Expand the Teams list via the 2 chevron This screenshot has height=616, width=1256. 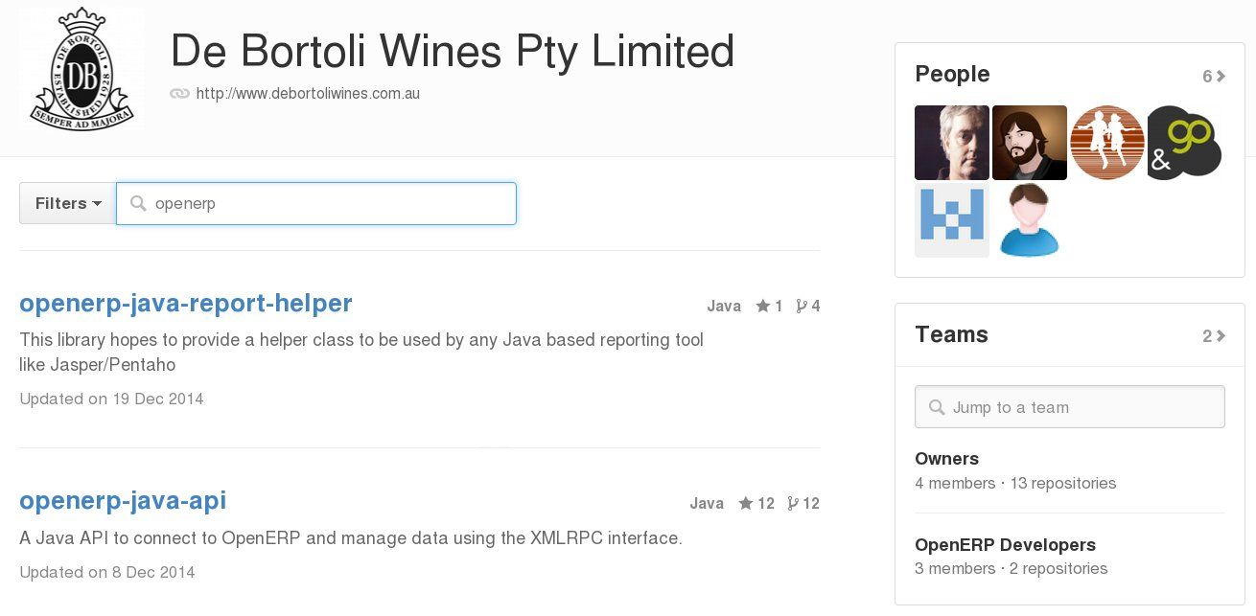[x=1214, y=336]
